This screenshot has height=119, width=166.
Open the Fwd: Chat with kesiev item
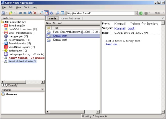coord(73,32)
